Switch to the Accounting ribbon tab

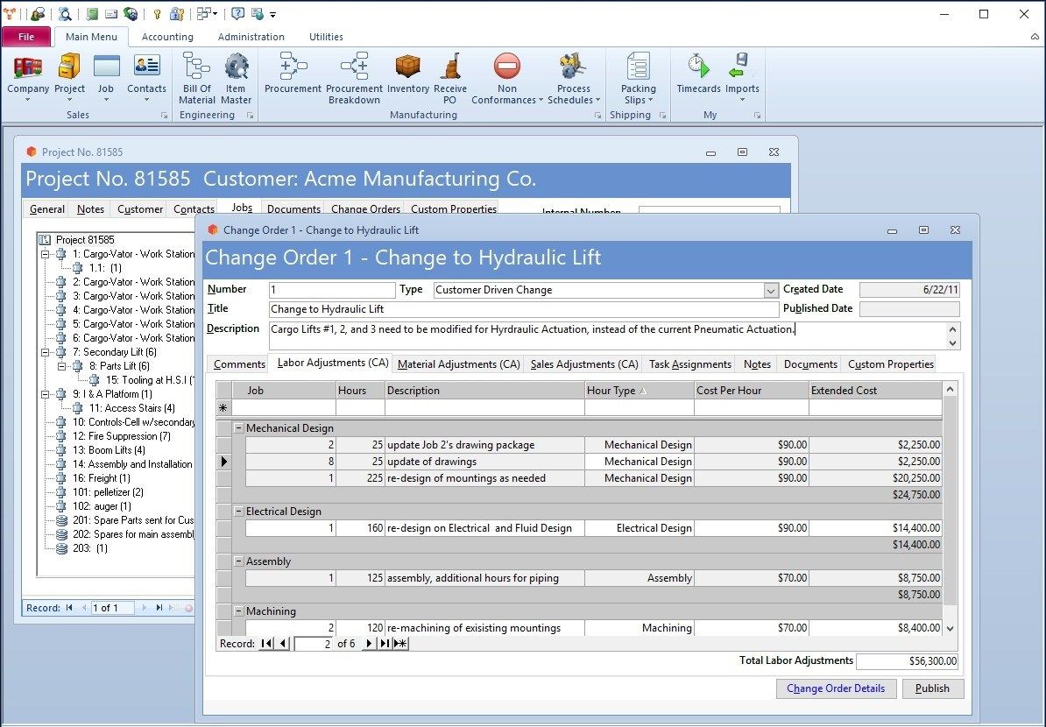pos(167,37)
